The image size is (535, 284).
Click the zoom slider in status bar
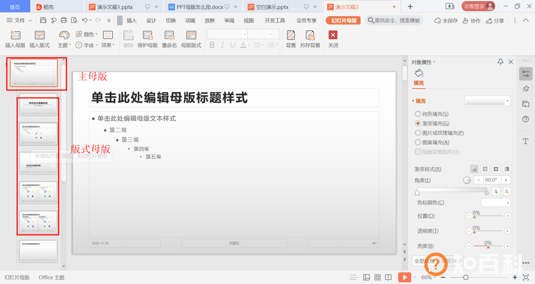(478, 277)
